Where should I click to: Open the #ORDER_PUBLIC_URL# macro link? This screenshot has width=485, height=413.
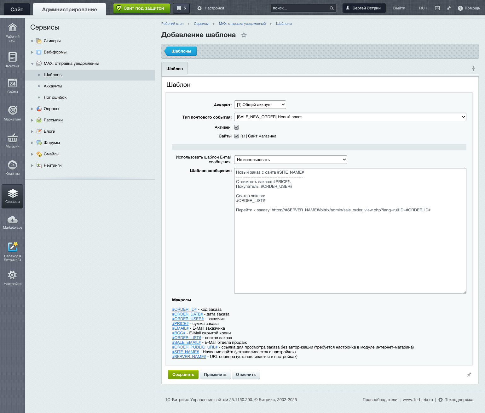click(194, 347)
